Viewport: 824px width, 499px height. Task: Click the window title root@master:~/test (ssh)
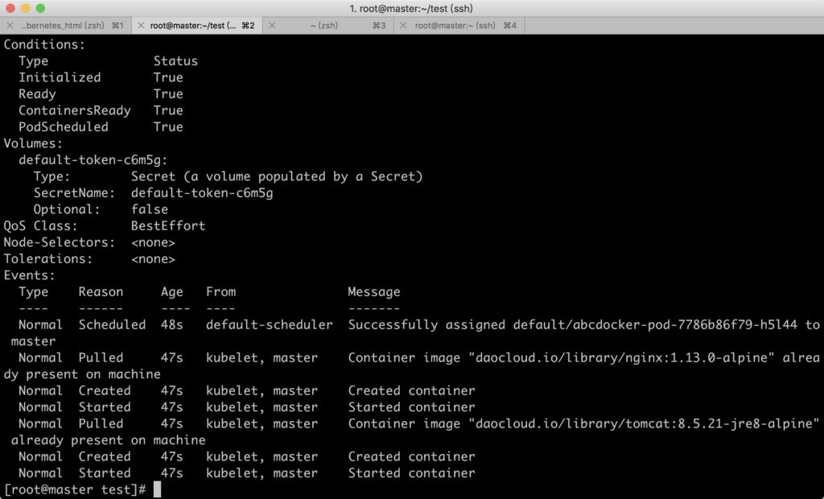(411, 8)
